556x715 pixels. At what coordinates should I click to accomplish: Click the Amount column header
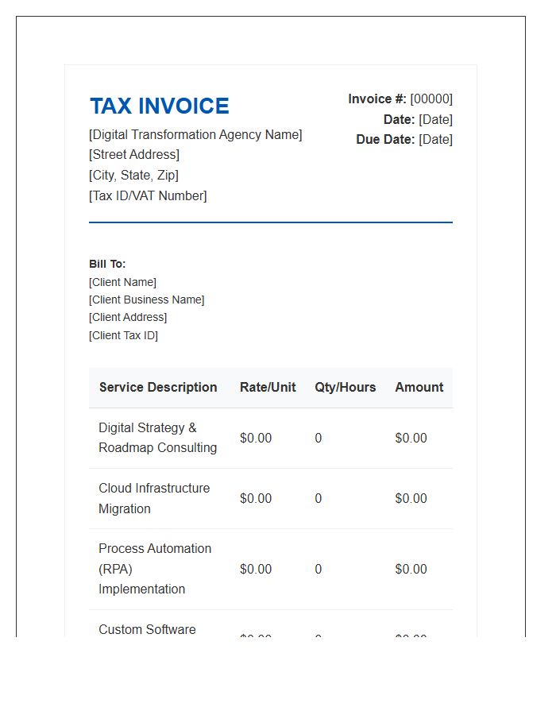tap(419, 387)
